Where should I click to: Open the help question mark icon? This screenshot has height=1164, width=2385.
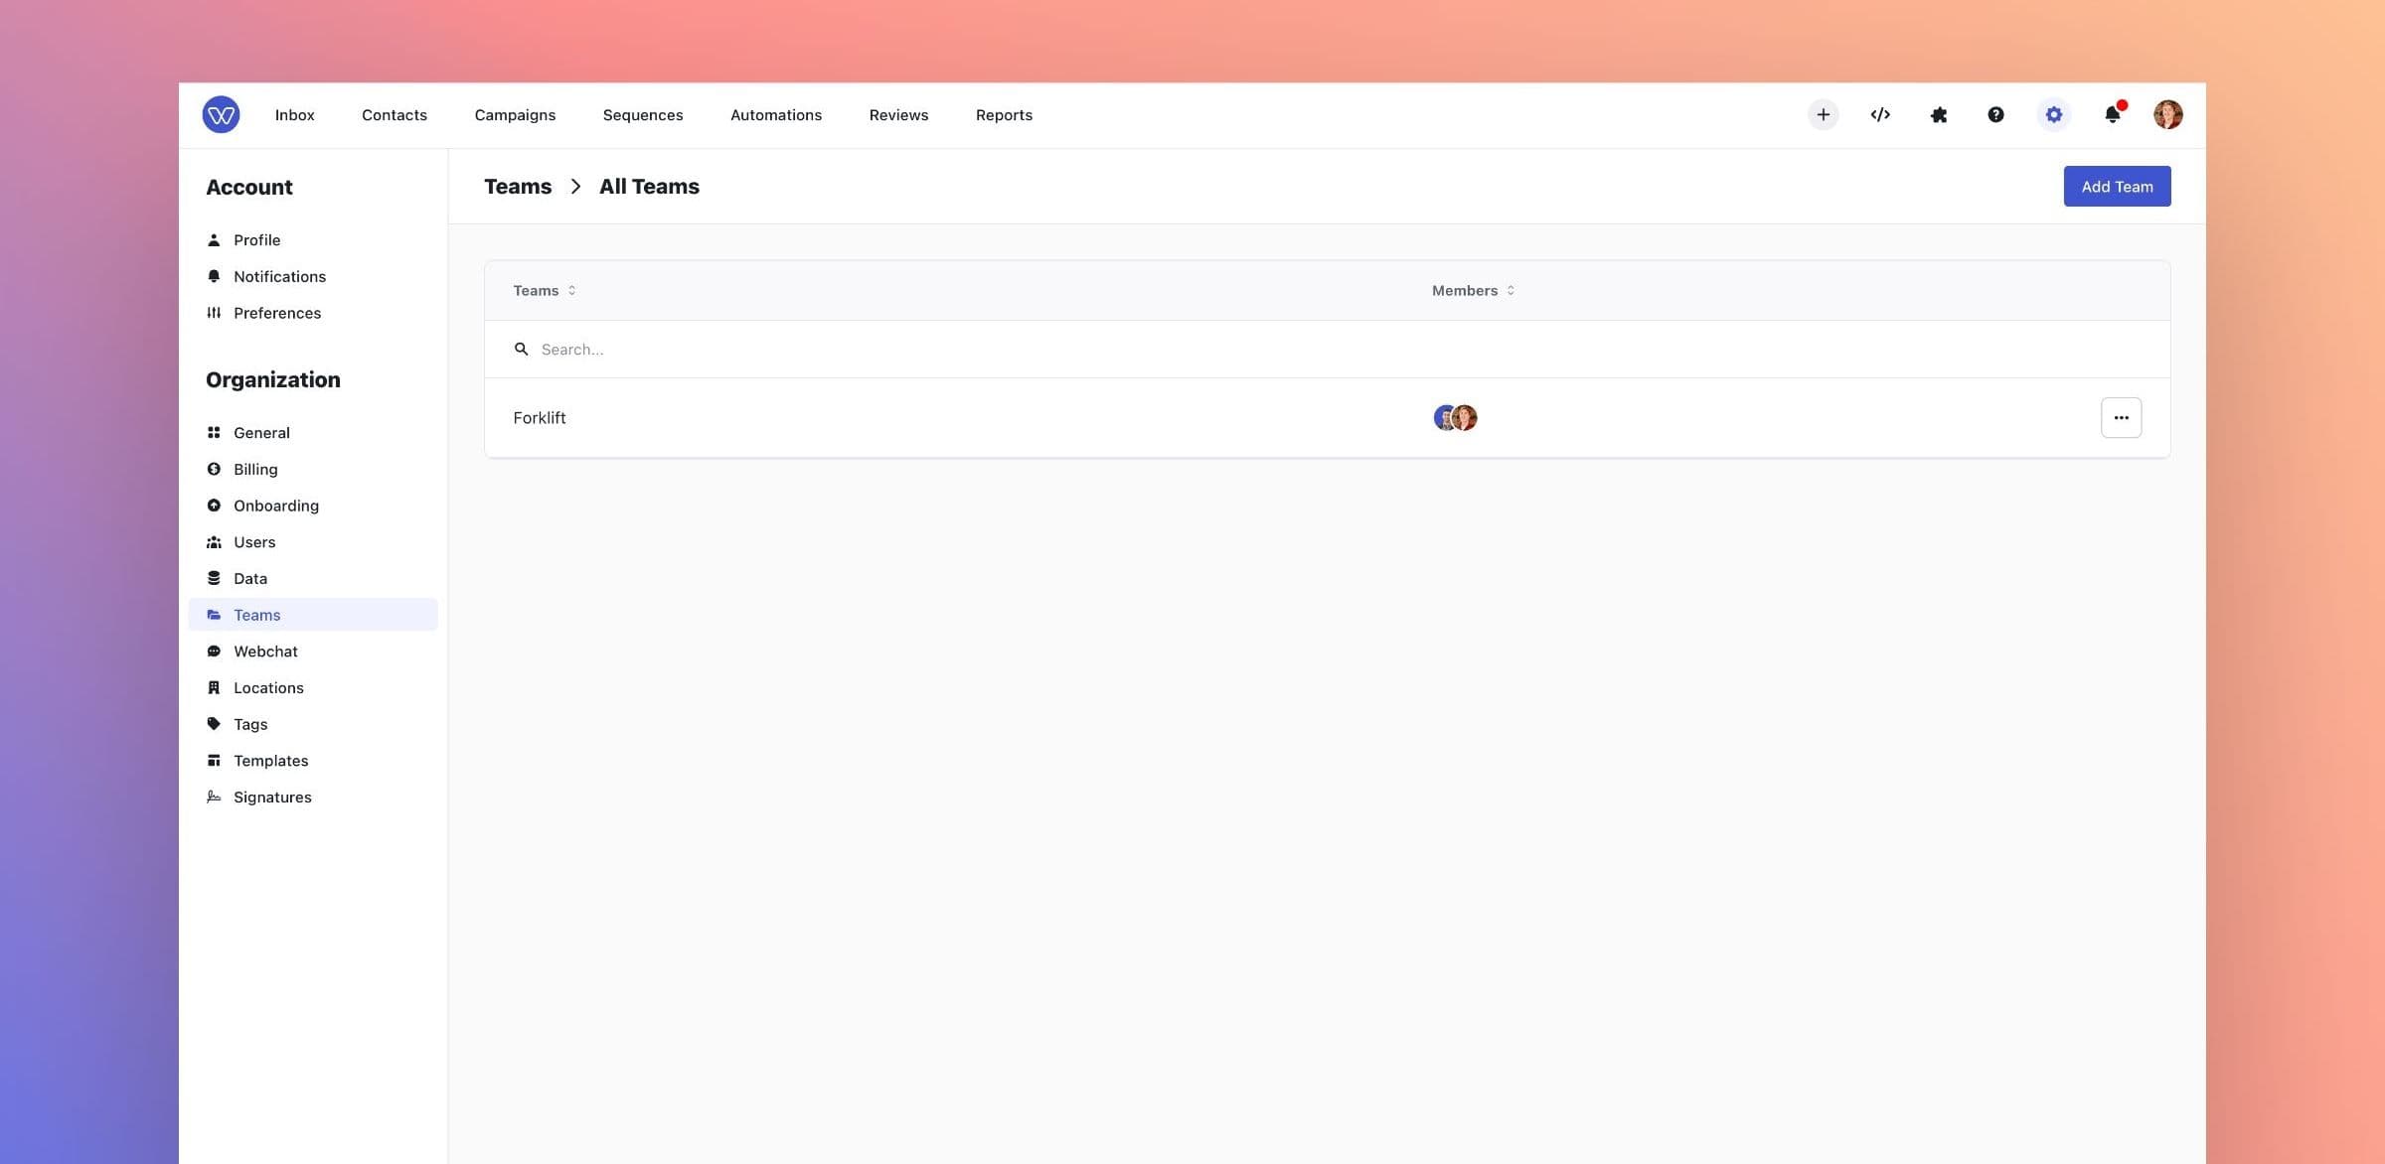point(1995,115)
